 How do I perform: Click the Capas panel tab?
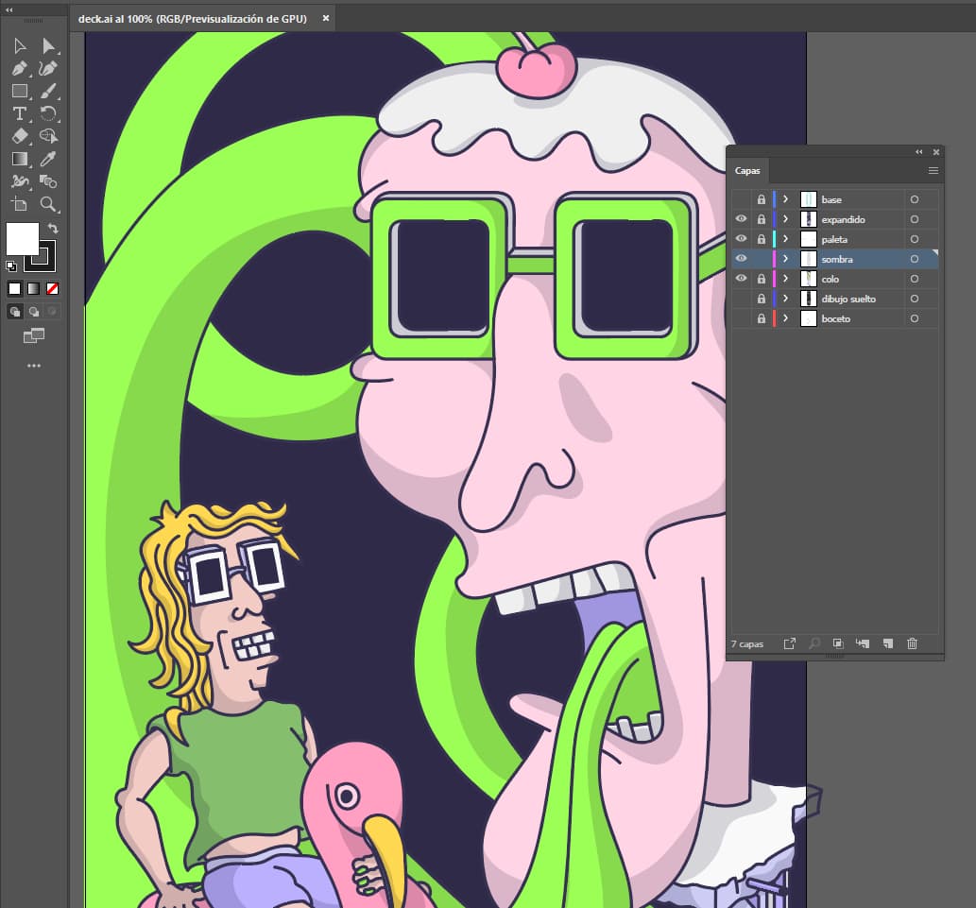click(x=747, y=171)
